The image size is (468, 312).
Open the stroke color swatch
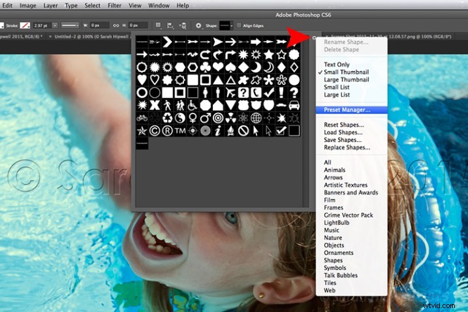25,25
